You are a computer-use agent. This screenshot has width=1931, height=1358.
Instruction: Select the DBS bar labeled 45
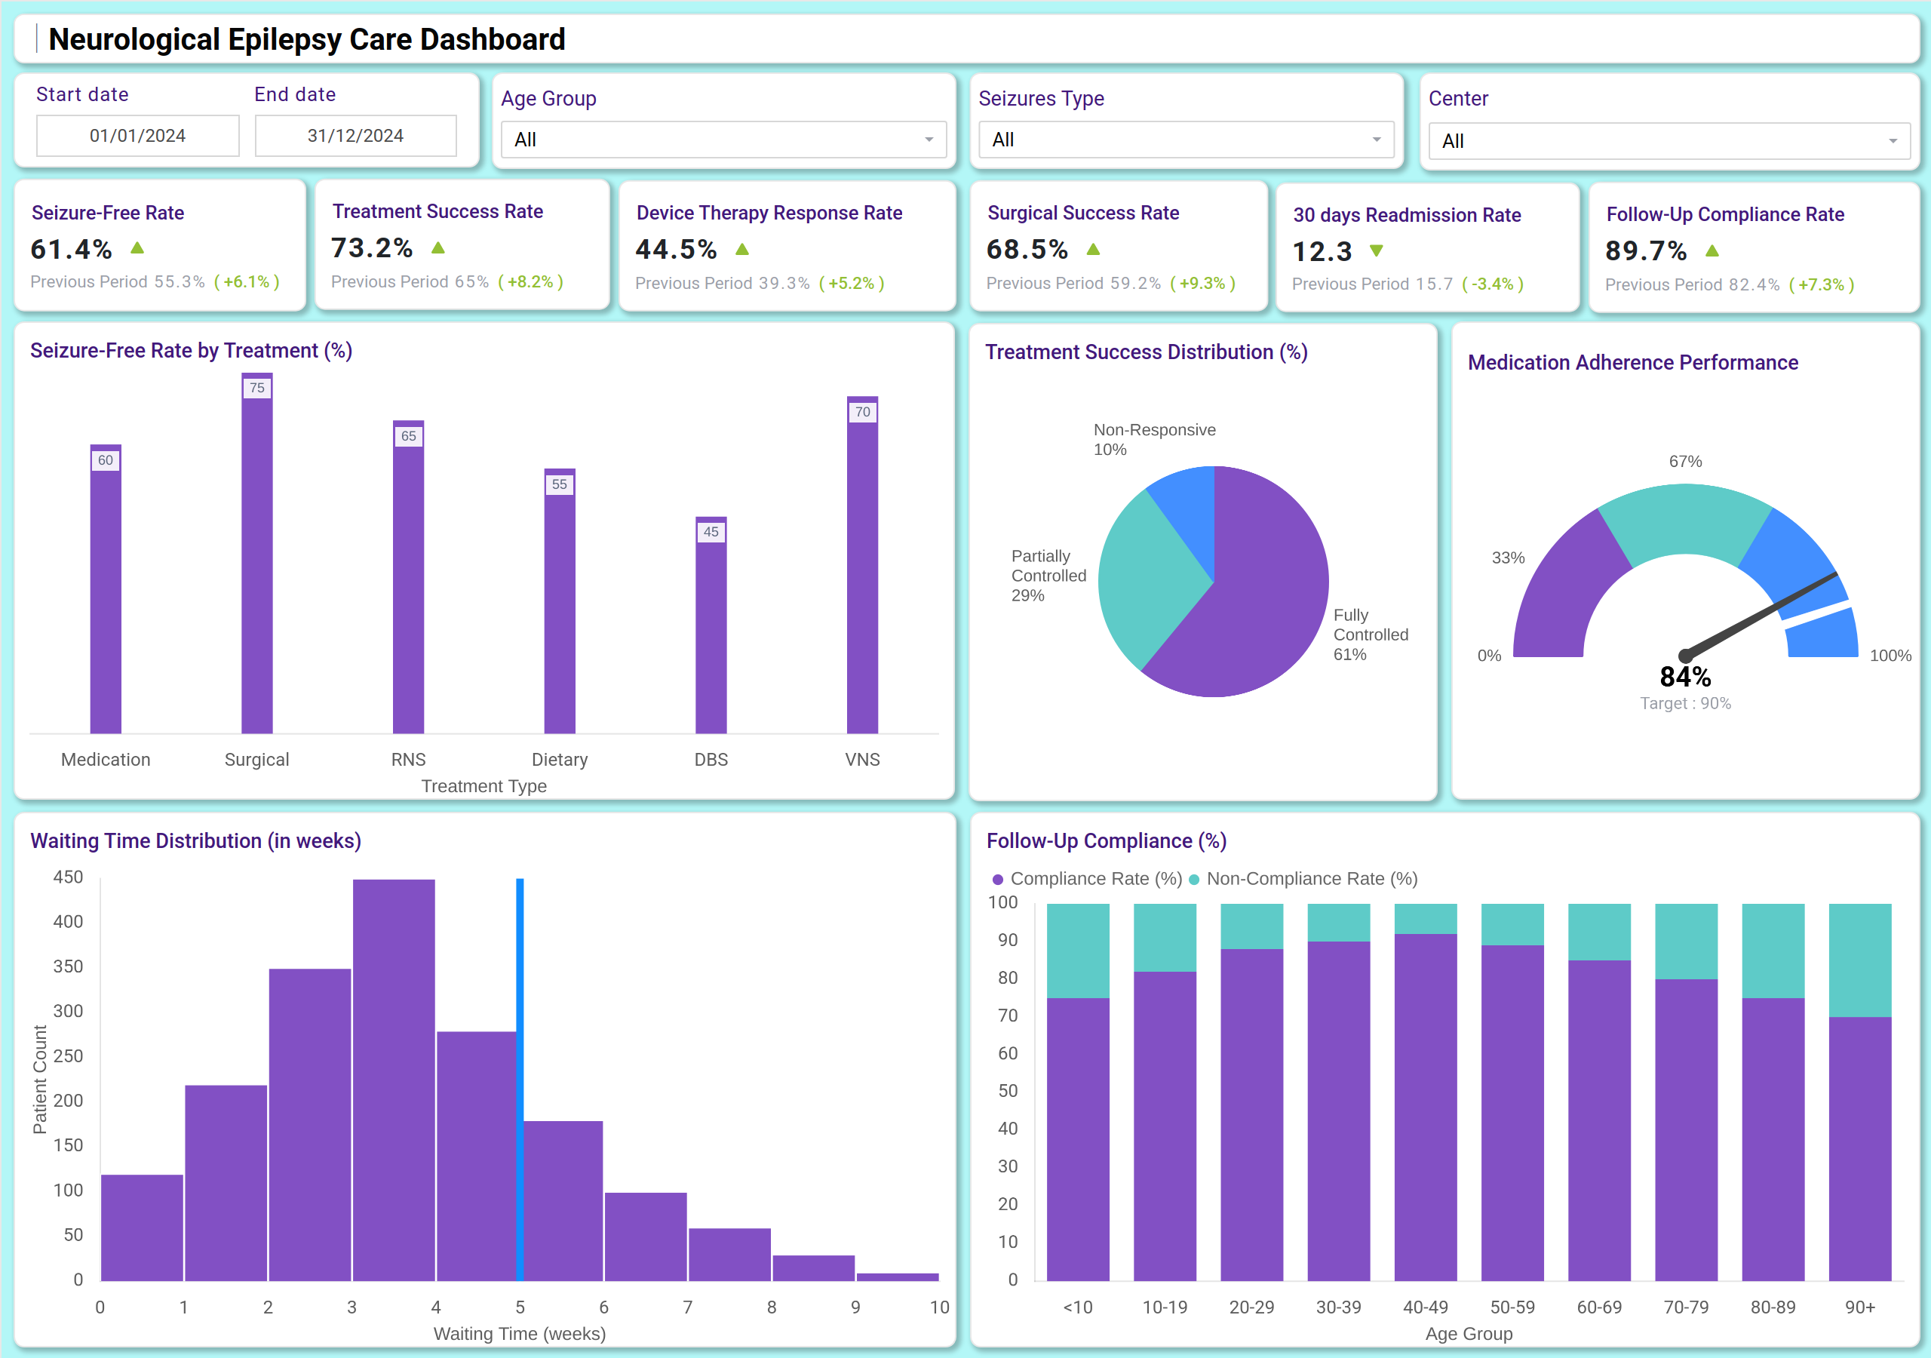coord(711,625)
